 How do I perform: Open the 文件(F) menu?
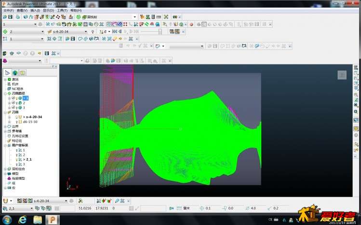(9, 10)
